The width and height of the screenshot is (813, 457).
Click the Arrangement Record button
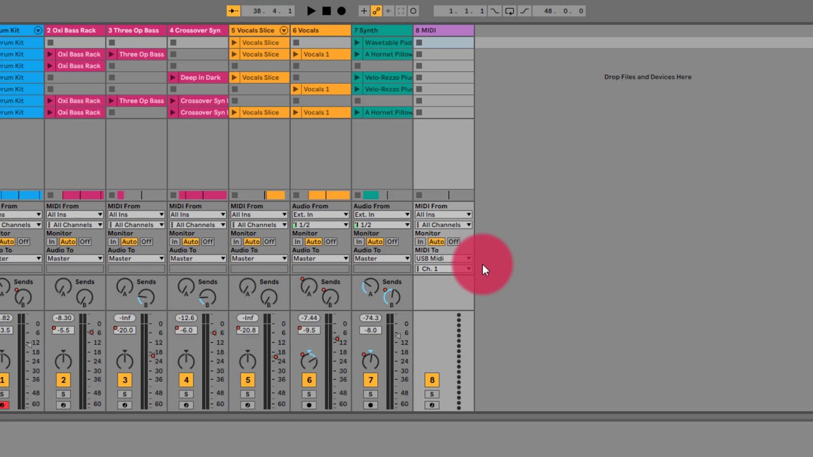point(341,11)
